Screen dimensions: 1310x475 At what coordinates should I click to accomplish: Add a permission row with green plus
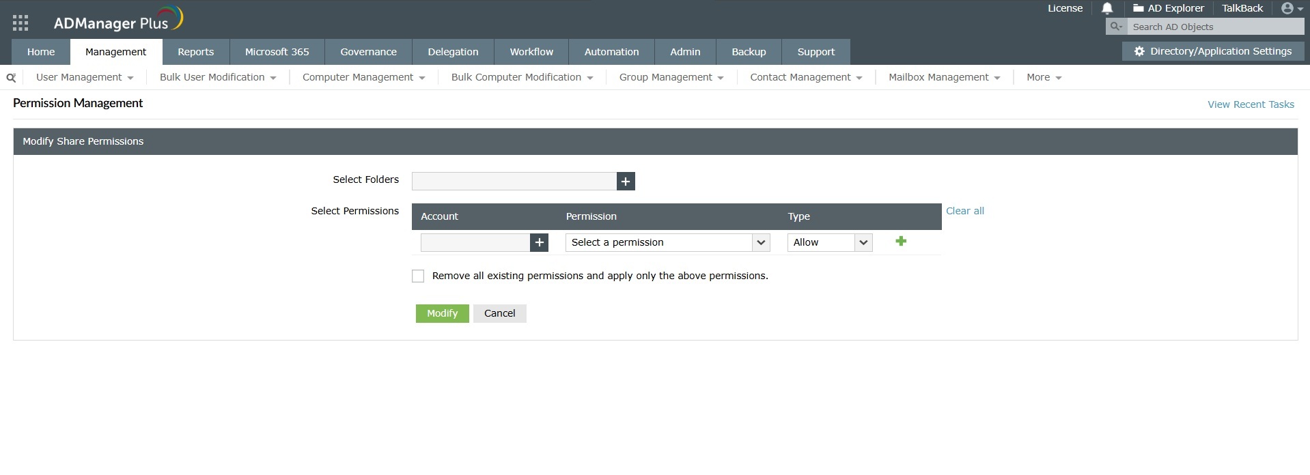[x=901, y=241]
